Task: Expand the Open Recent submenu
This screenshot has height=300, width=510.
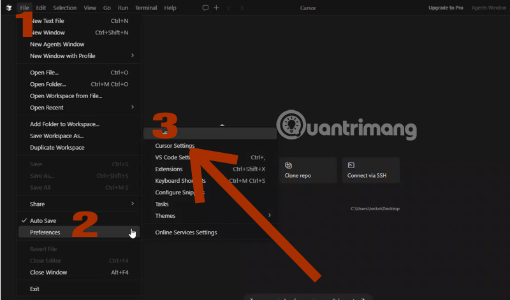Action: pos(47,107)
